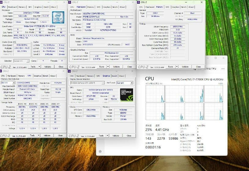The width and height of the screenshot is (249, 171).
Task: Click Module Size field 4 GBytes
Action: point(58,83)
